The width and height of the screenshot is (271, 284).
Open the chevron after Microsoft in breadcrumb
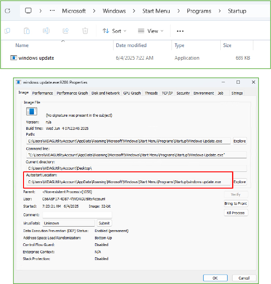click(x=94, y=11)
